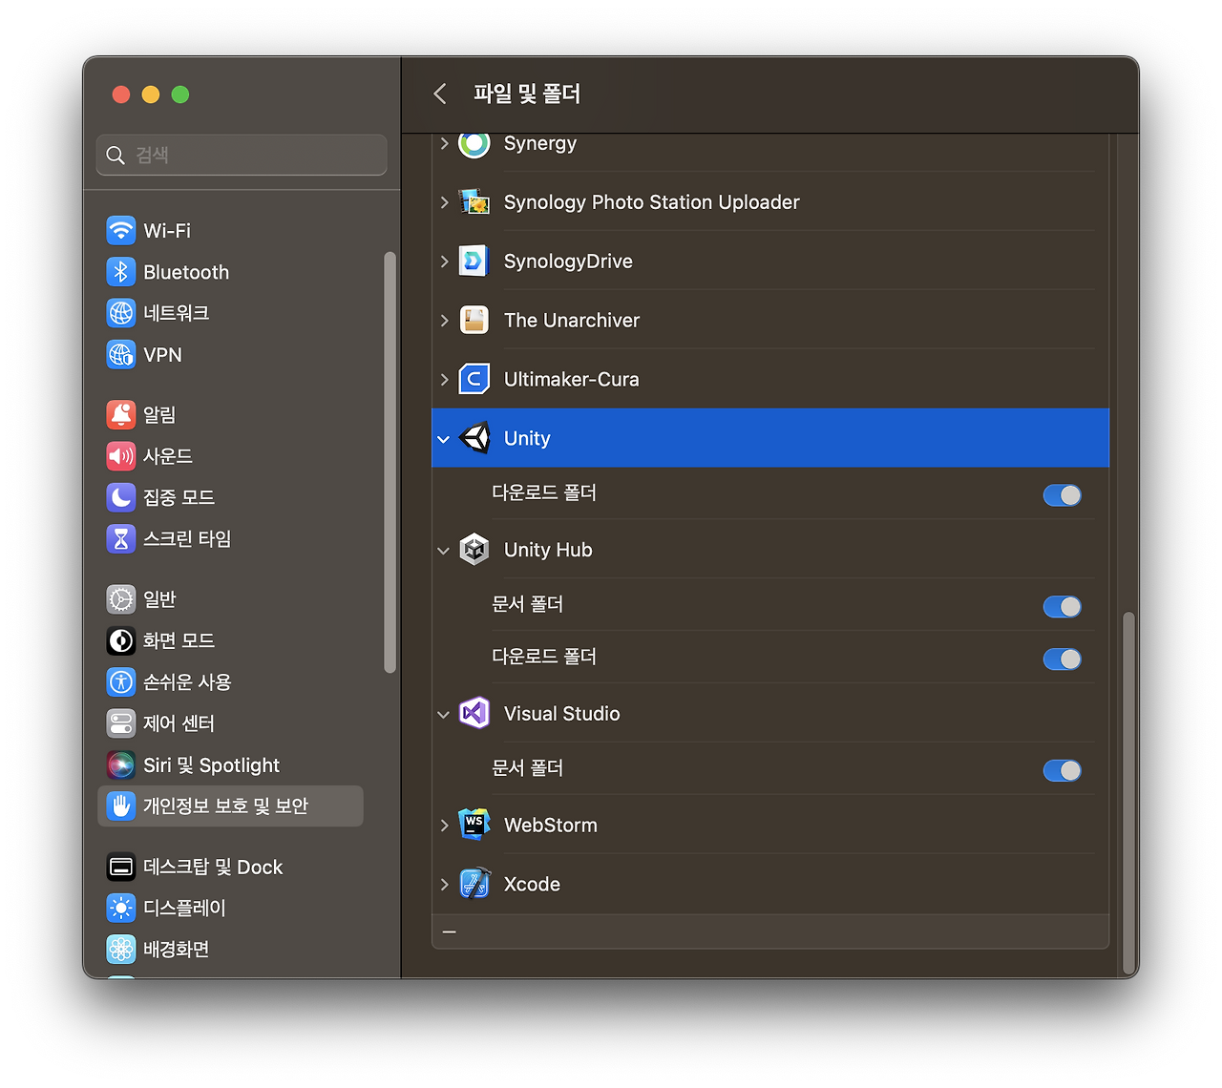
Task: Click the "Visual Studio" app name
Action: pyautogui.click(x=562, y=714)
